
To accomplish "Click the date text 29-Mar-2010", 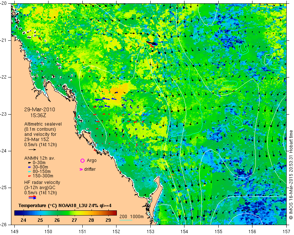I will click(x=40, y=109).
